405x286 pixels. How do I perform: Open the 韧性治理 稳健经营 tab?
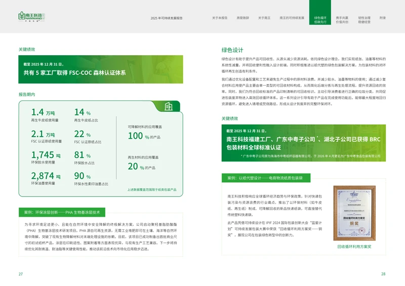(x=364, y=20)
